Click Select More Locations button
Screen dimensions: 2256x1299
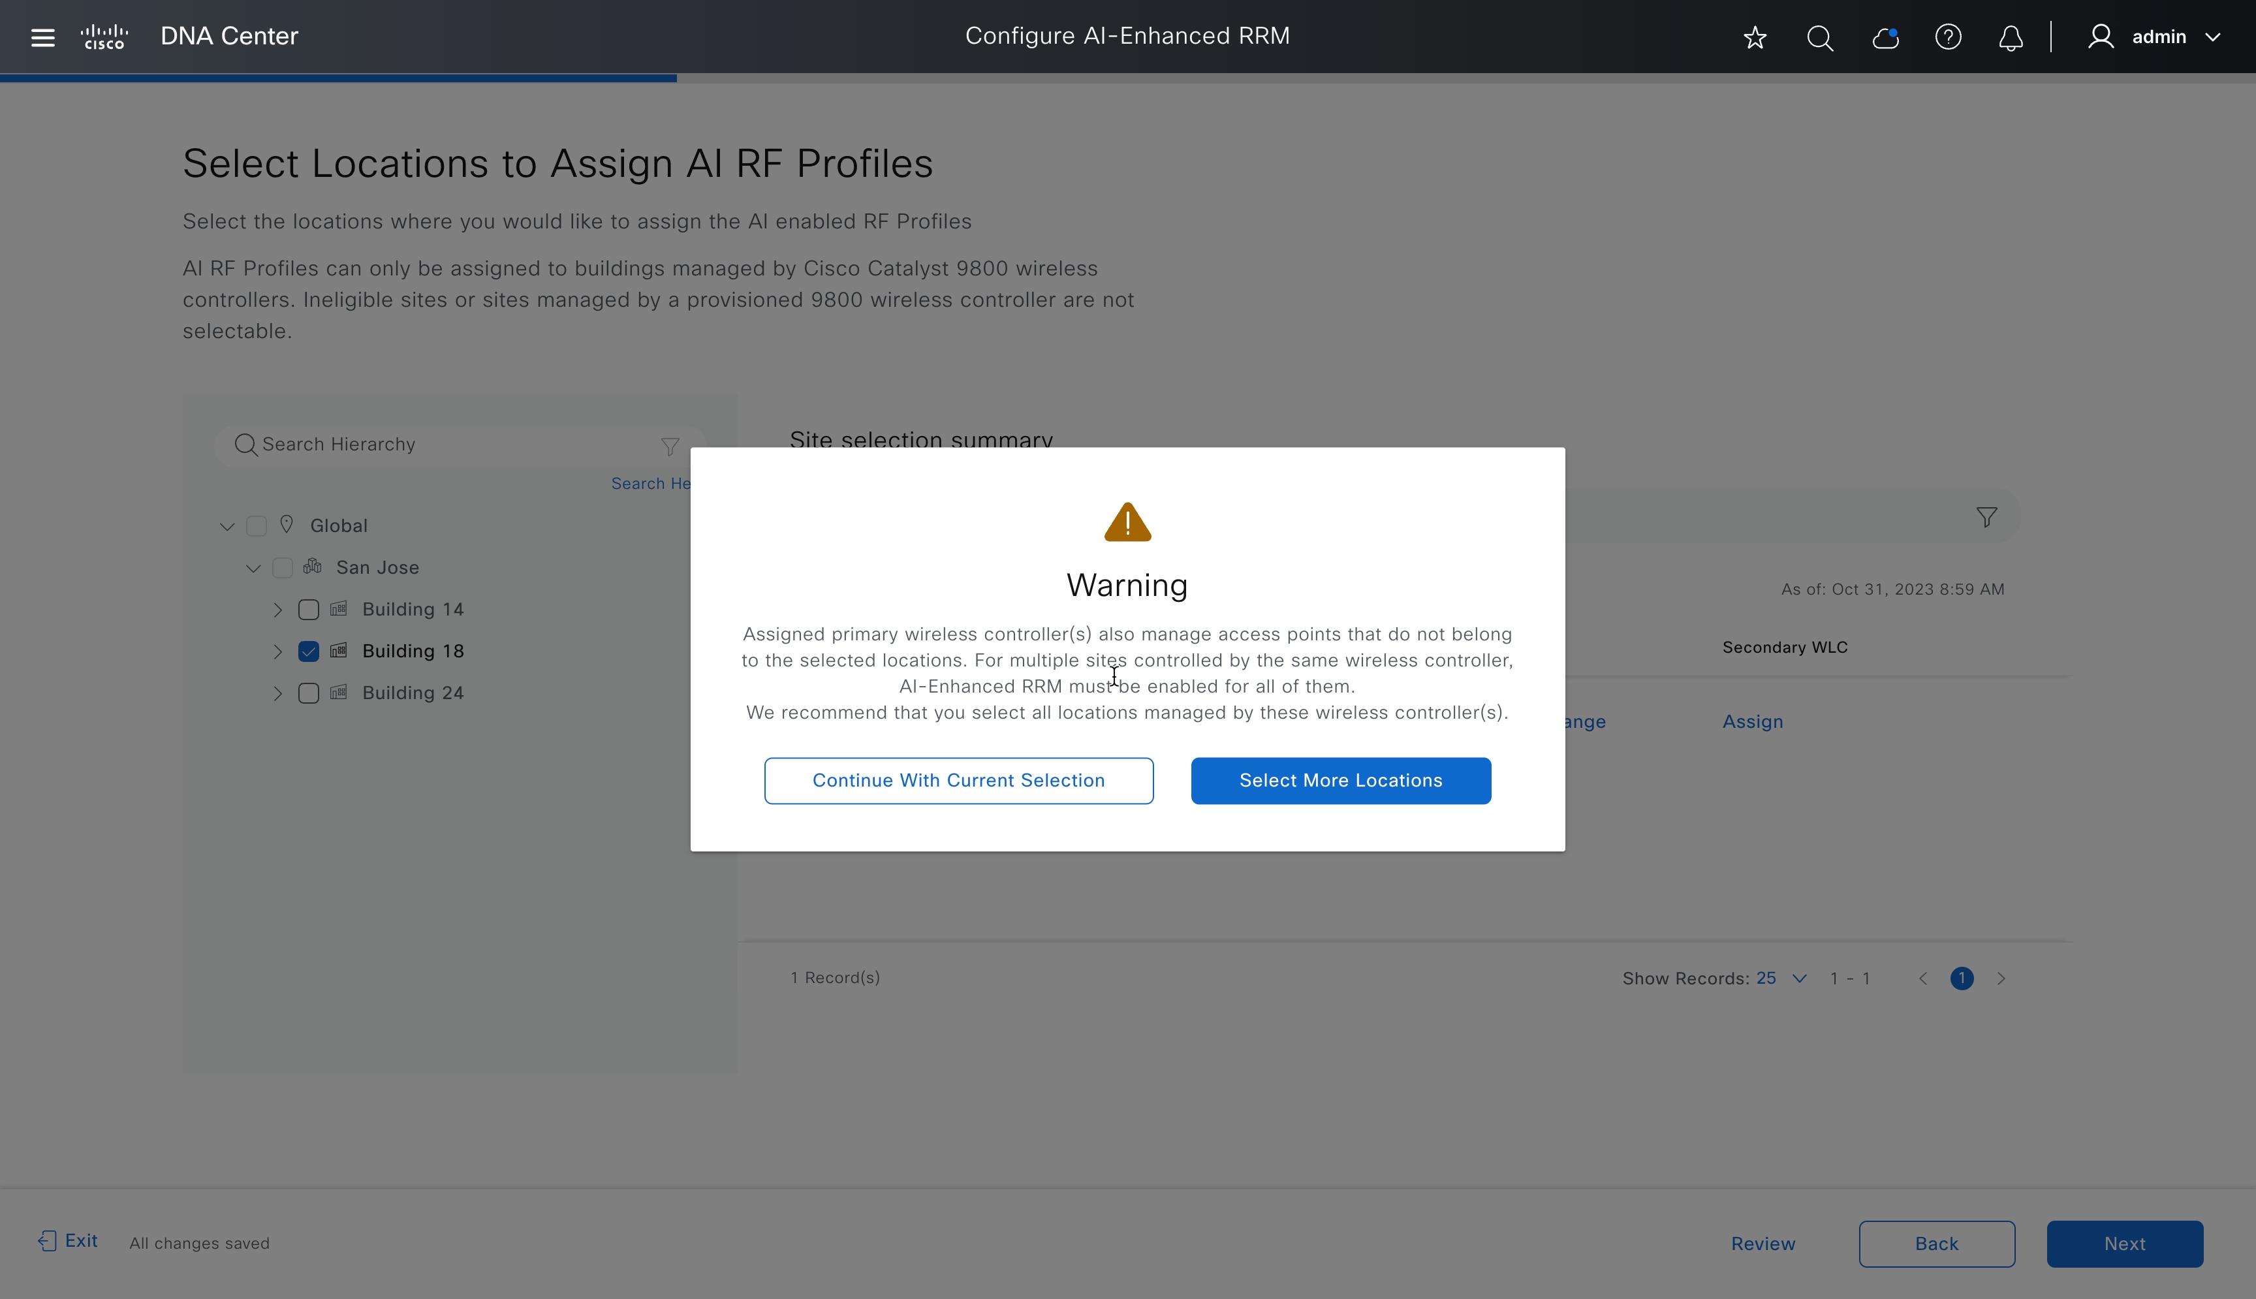click(x=1340, y=781)
